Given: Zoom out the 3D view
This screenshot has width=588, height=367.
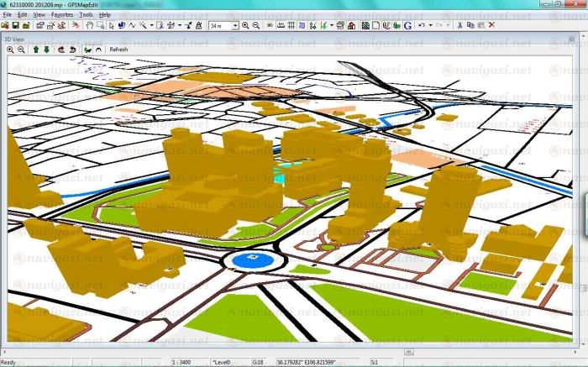Looking at the screenshot, I should pyautogui.click(x=21, y=50).
